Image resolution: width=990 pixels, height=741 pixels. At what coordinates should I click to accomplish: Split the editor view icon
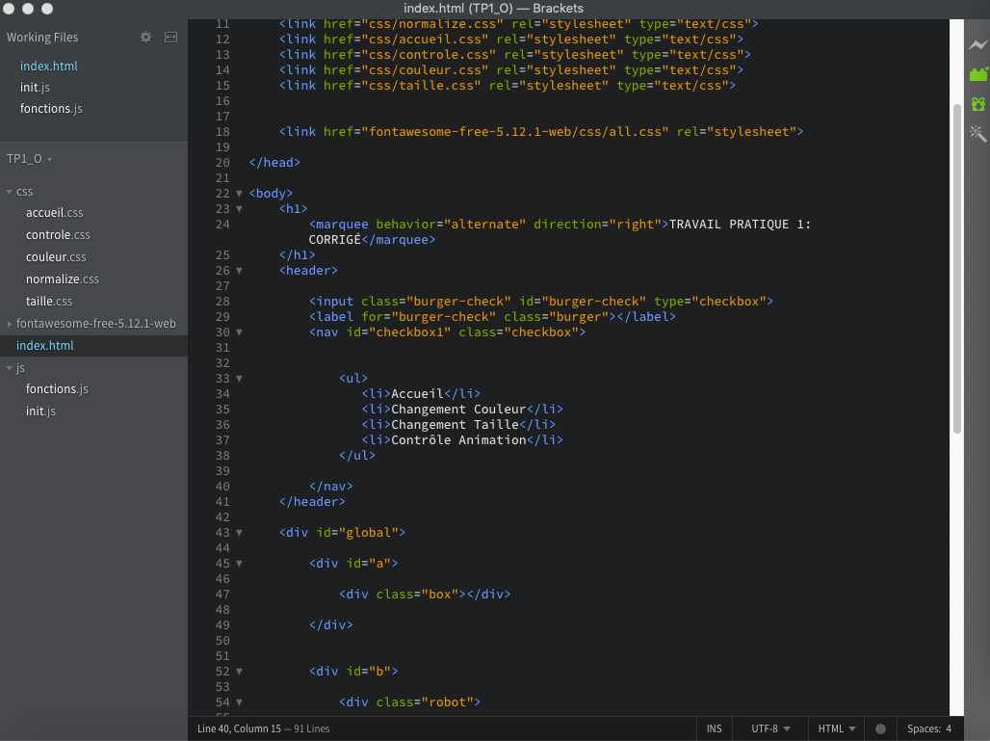171,38
